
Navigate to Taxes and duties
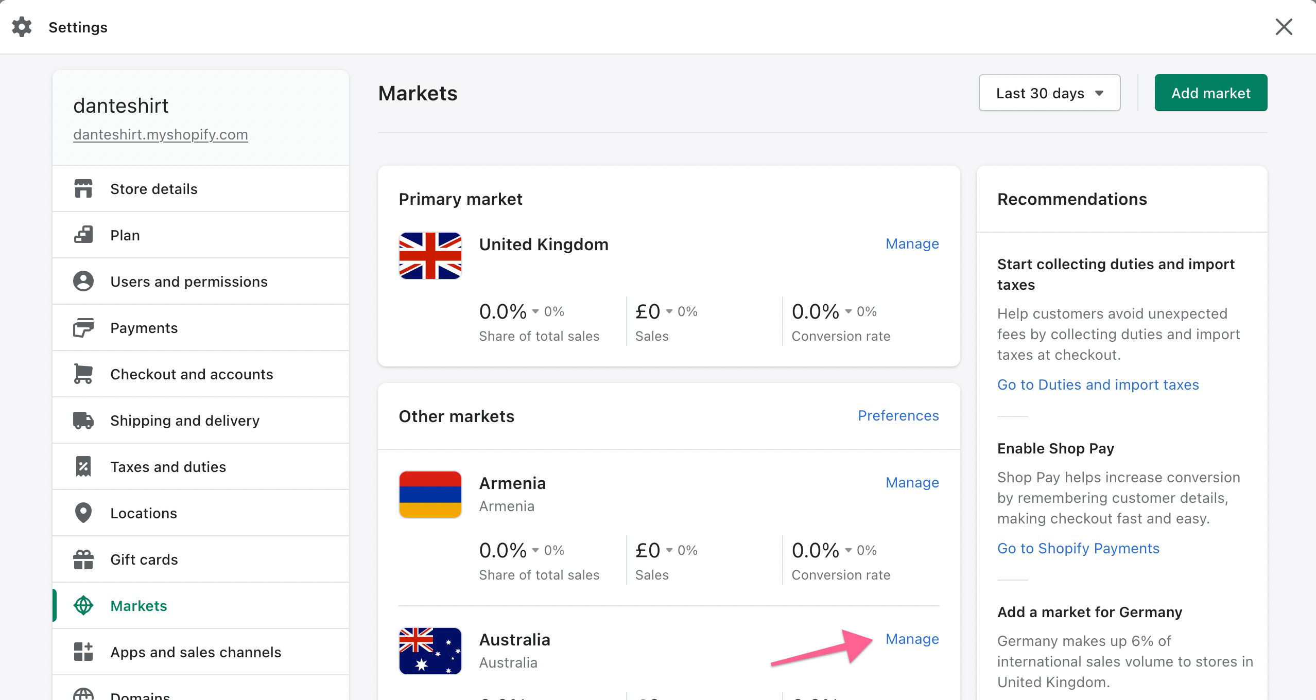(201, 466)
